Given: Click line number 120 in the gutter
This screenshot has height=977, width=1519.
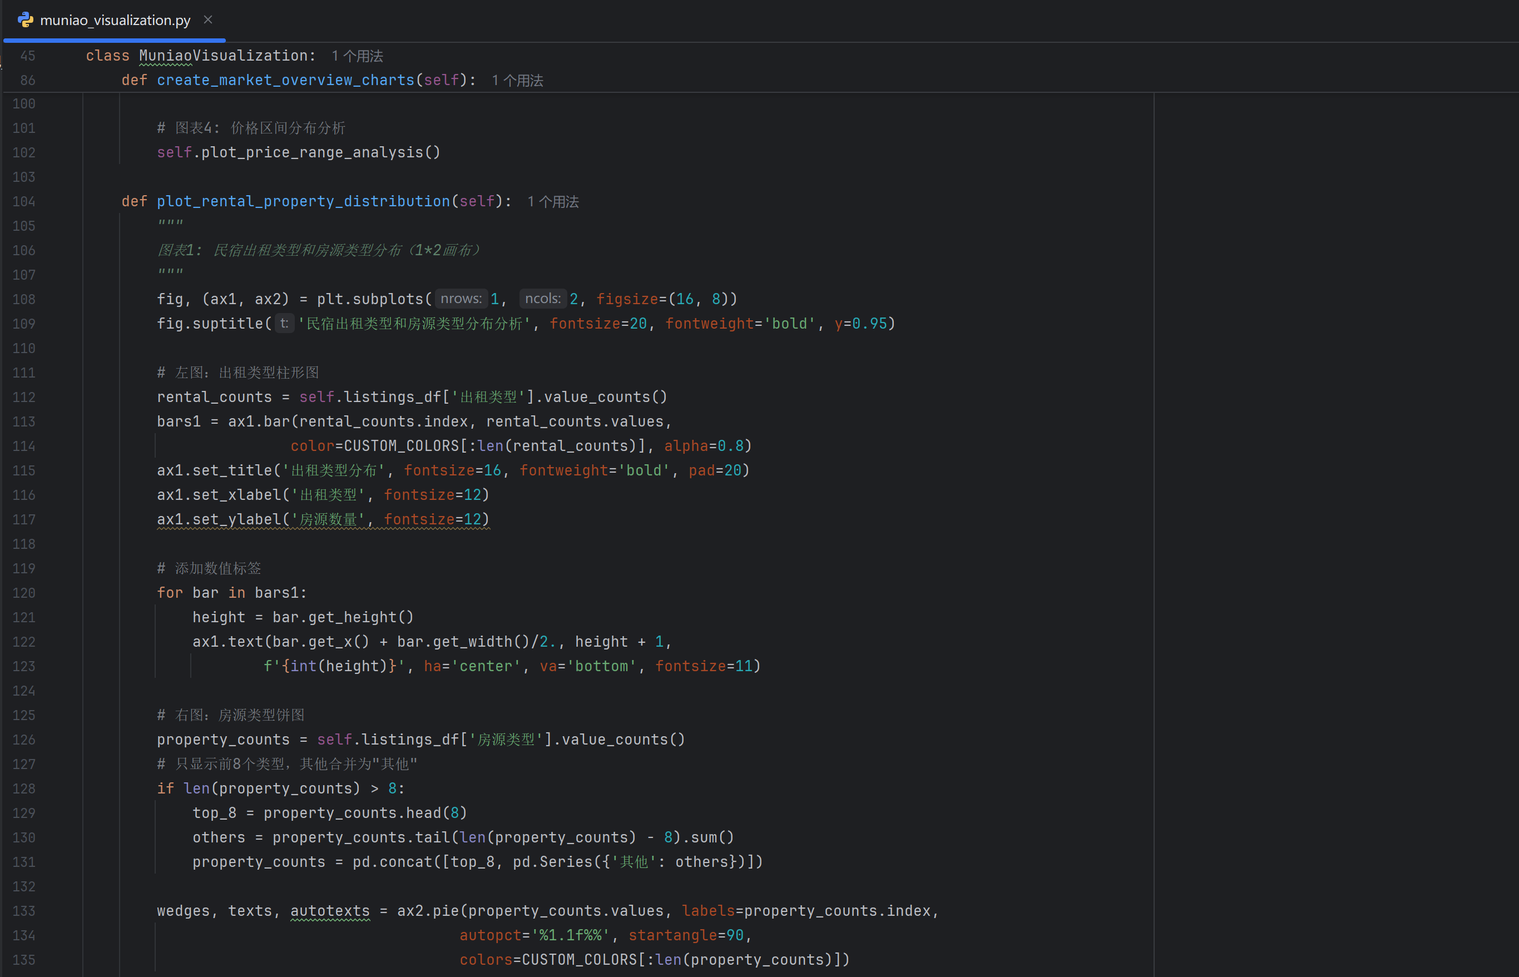Looking at the screenshot, I should click(x=24, y=593).
